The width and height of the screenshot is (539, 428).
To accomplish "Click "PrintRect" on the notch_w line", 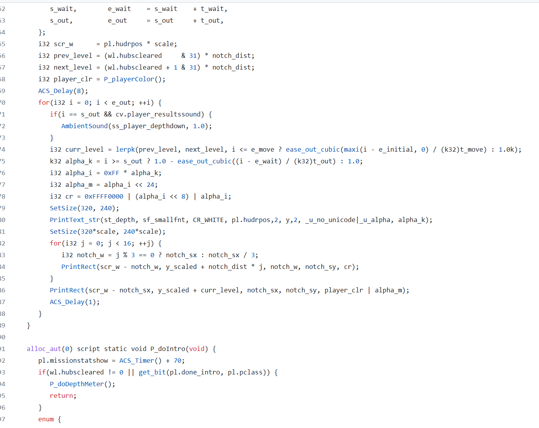I will (79, 267).
